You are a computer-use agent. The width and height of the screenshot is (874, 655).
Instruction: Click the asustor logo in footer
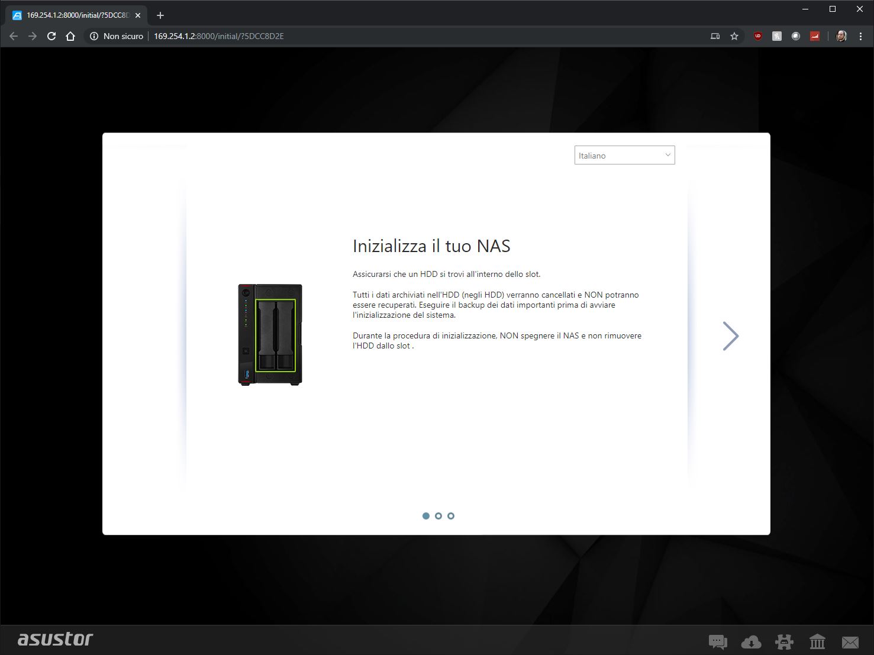[x=55, y=640]
